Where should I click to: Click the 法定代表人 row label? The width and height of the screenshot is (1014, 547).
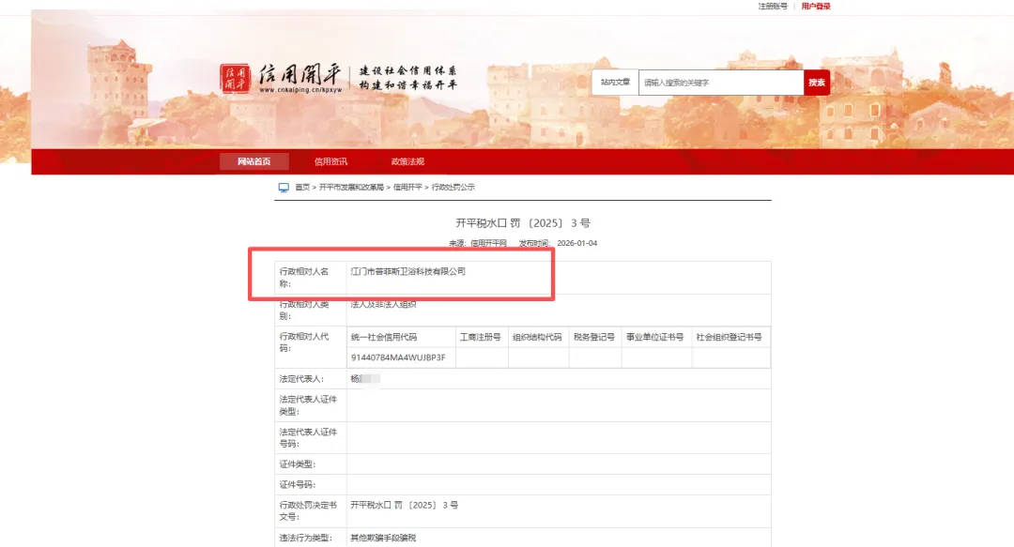click(x=301, y=379)
